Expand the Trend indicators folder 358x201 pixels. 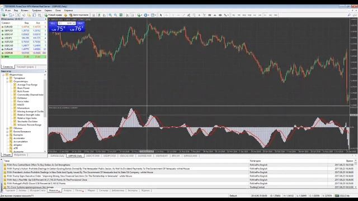7,78
